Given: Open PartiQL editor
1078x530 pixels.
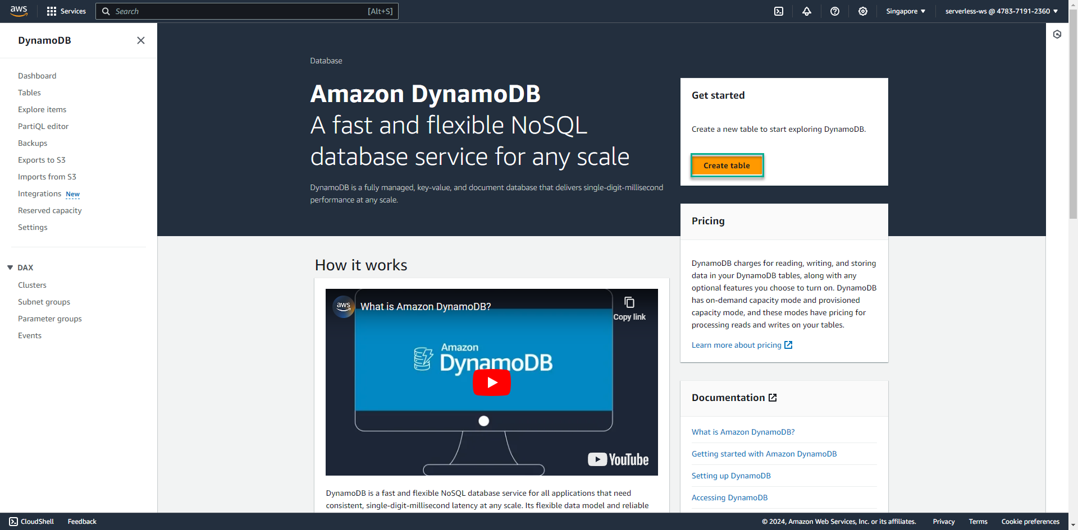Looking at the screenshot, I should (x=43, y=126).
